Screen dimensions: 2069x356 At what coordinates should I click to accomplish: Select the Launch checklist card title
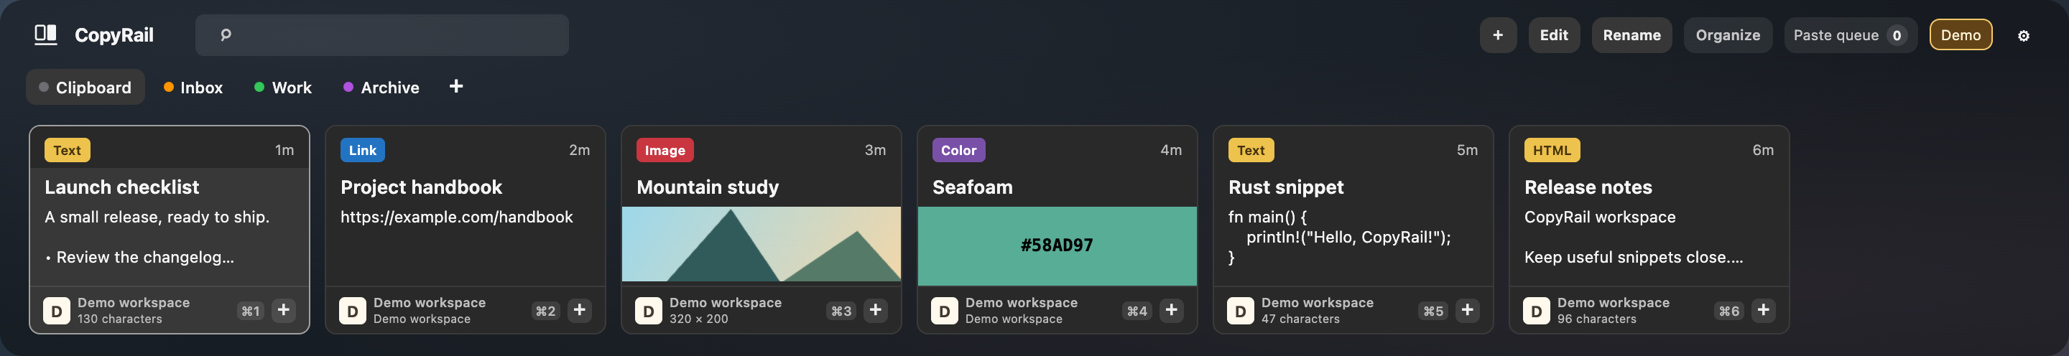click(121, 187)
